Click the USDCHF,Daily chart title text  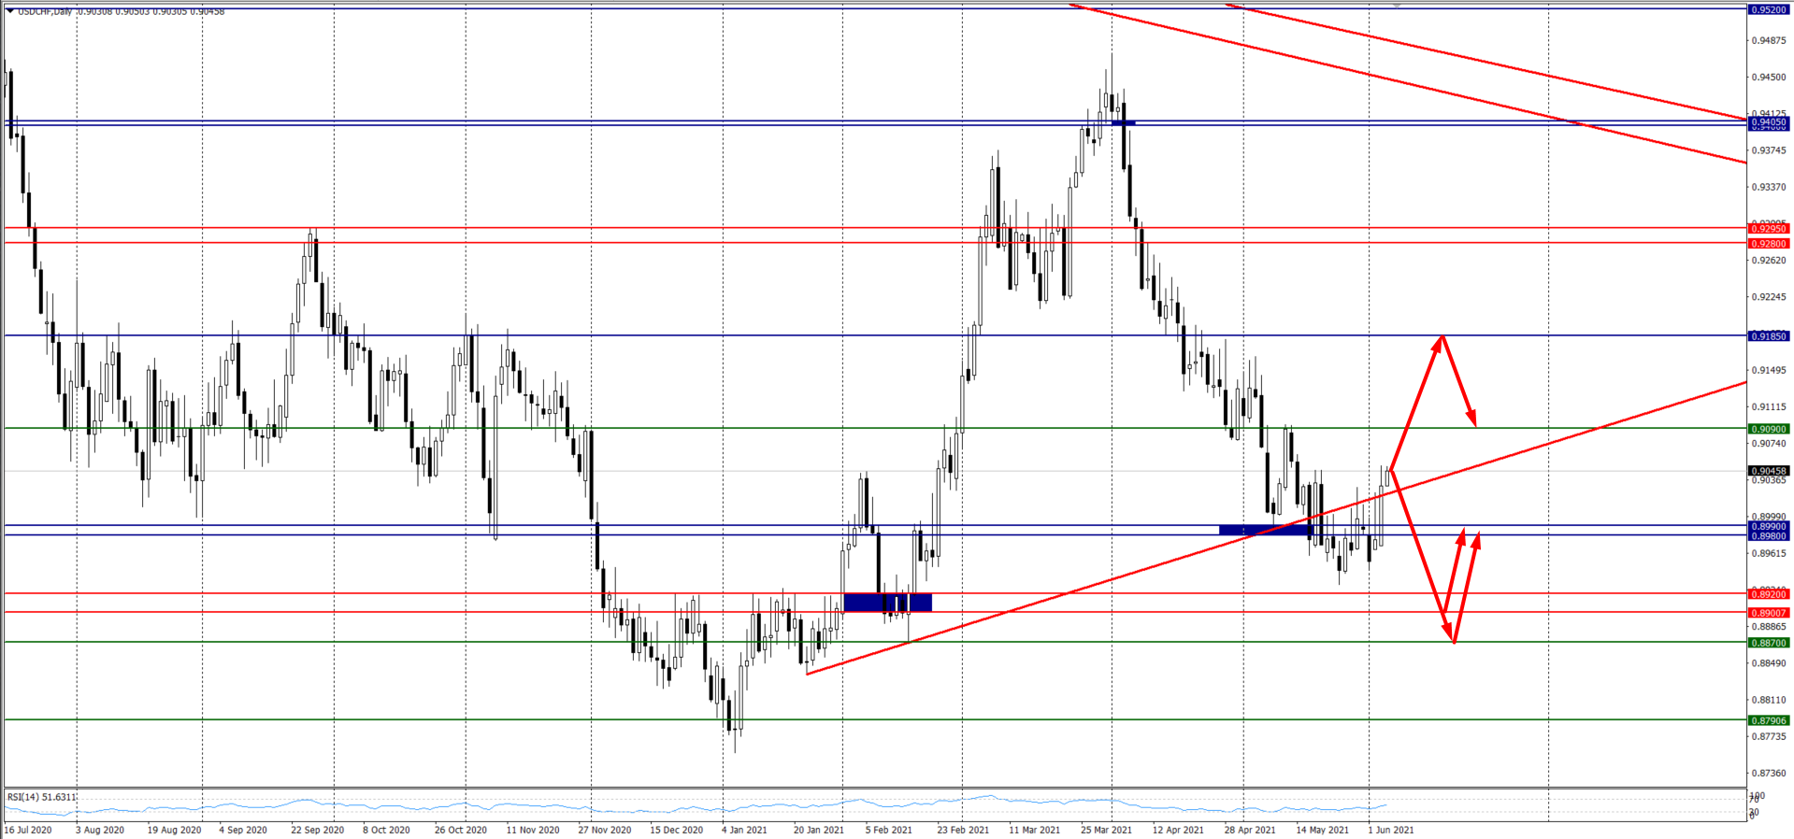[x=47, y=11]
